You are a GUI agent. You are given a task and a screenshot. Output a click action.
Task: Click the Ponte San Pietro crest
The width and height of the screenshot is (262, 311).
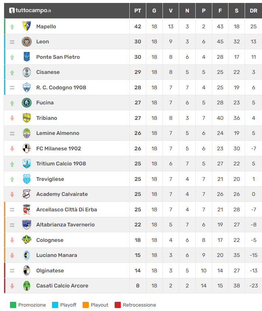coord(27,57)
